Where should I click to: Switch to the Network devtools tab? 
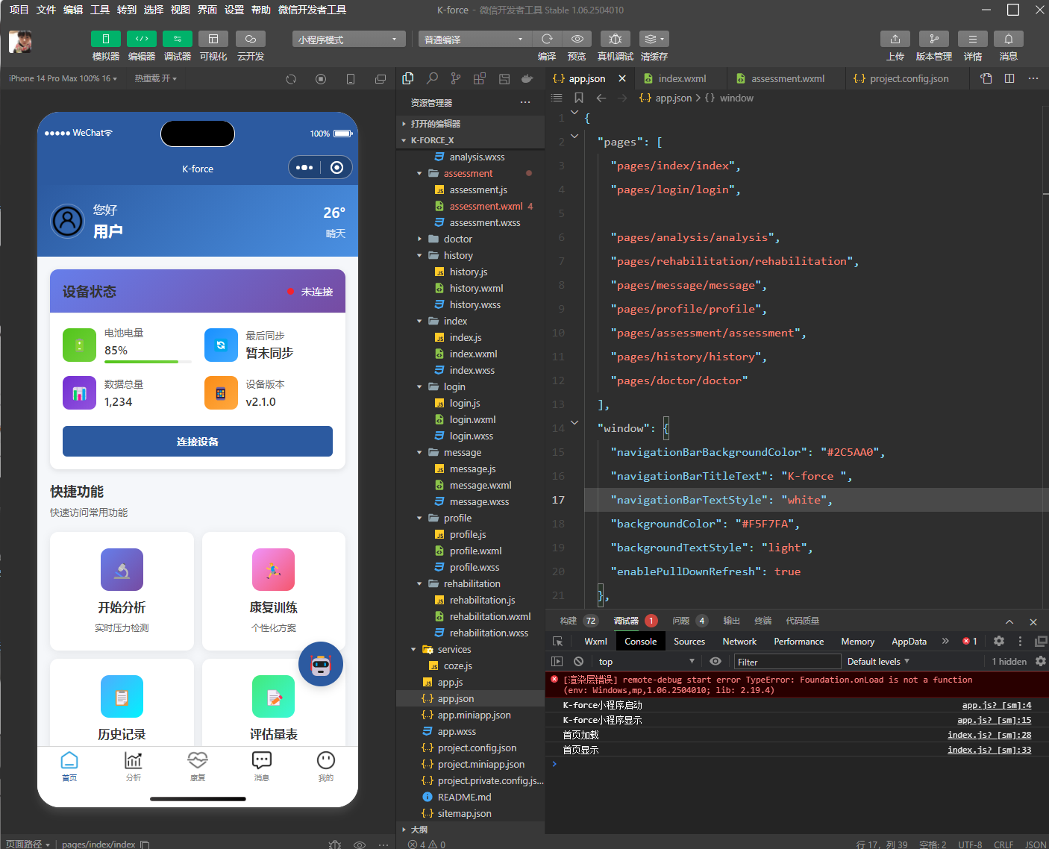tap(739, 642)
